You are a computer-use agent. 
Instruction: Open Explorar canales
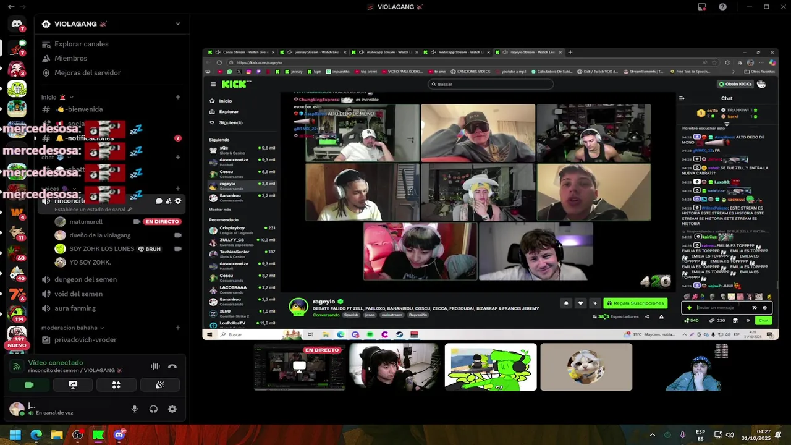(81, 44)
